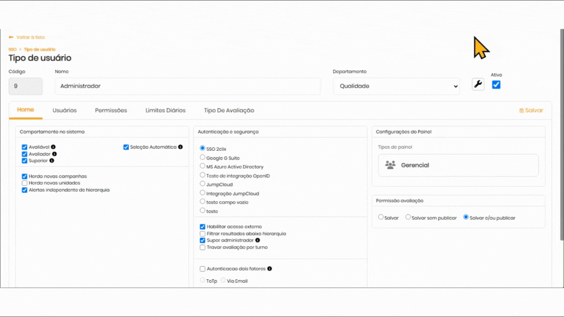Click the info icon next to Superior
The height and width of the screenshot is (317, 564).
tap(52, 160)
